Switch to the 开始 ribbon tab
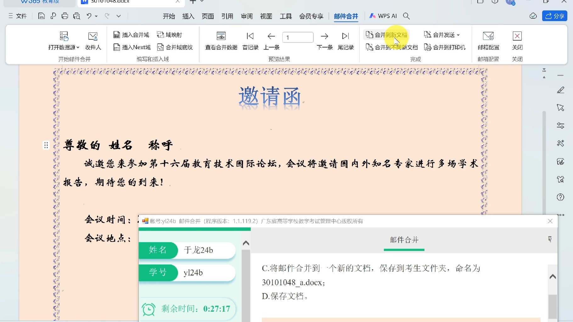Viewport: 573px width, 322px height. [x=169, y=16]
